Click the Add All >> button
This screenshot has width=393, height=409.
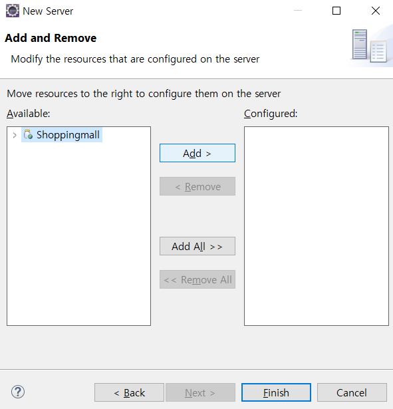[197, 246]
